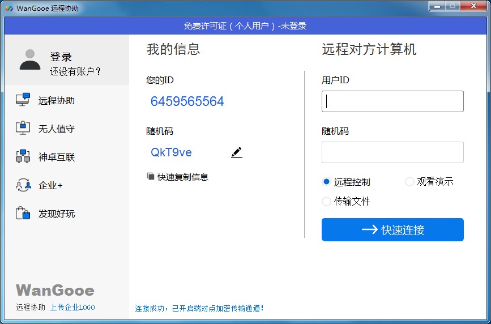Image resolution: width=491 pixels, height=324 pixels.
Task: Edit random code with pencil icon
Action: [x=236, y=152]
